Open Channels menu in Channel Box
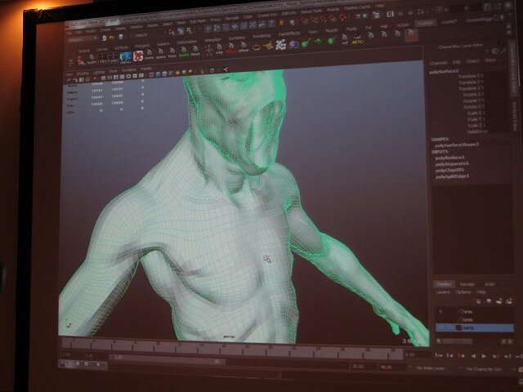 (x=438, y=63)
